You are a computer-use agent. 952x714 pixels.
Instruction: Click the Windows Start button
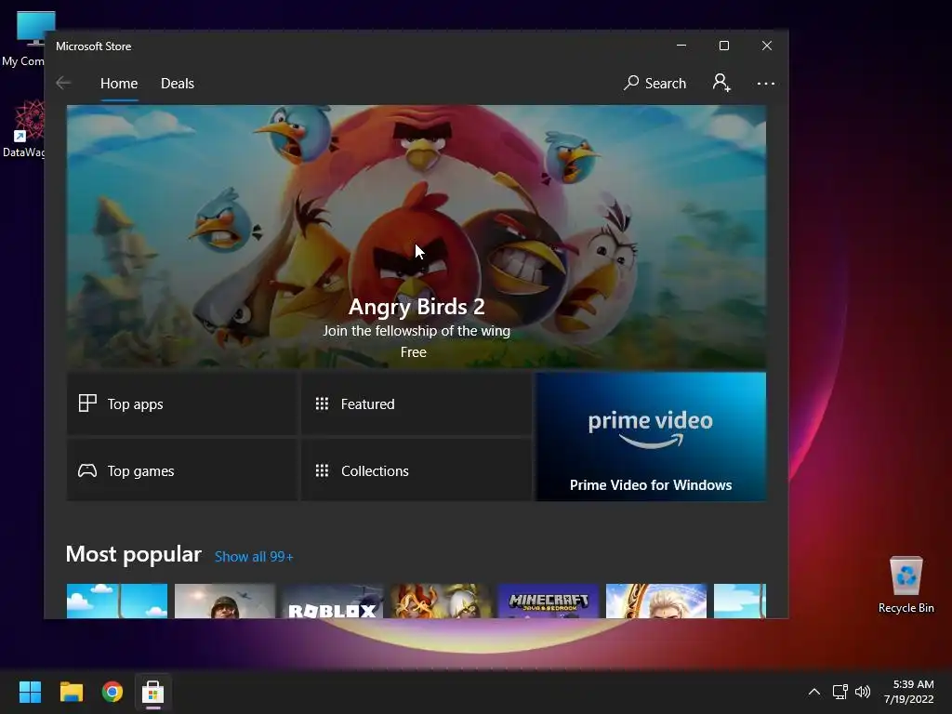(x=30, y=692)
